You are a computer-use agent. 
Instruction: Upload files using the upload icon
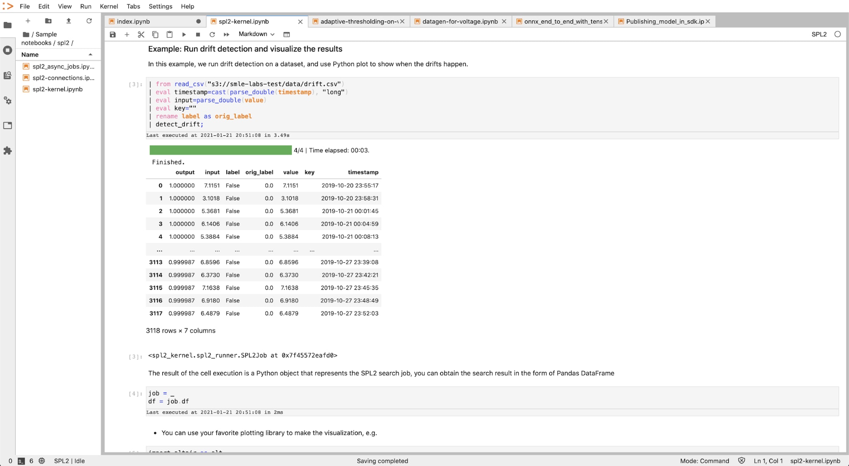point(68,21)
